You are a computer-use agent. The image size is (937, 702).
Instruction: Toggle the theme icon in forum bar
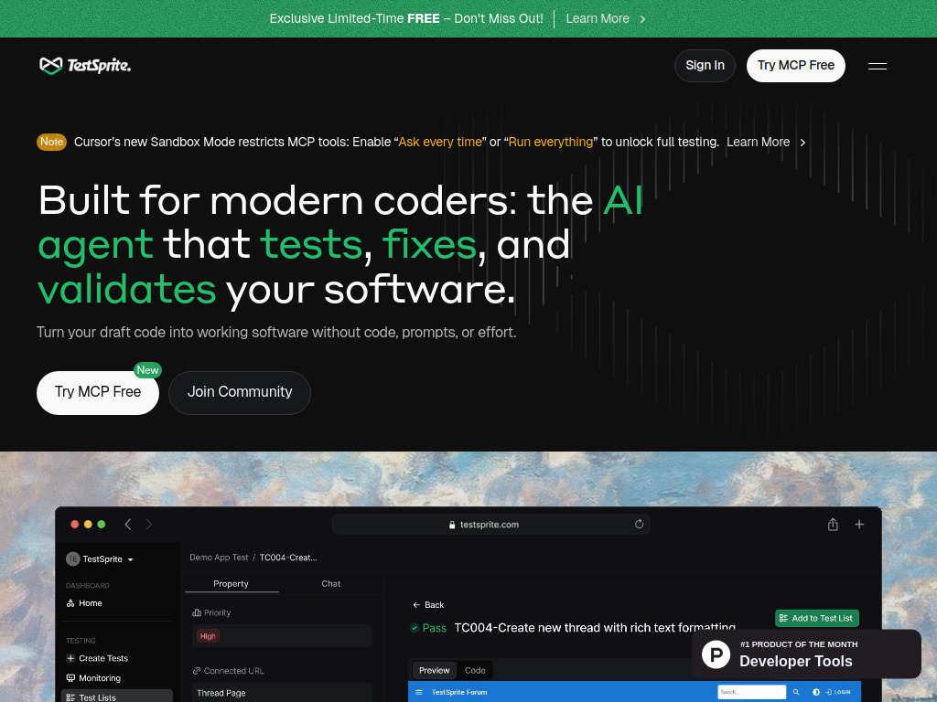click(x=815, y=692)
